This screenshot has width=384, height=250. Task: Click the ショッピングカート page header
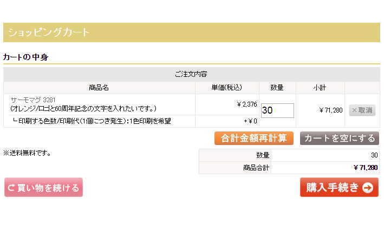pos(49,32)
